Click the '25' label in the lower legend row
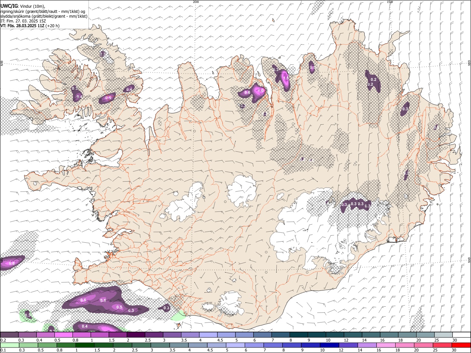 click(x=436, y=350)
